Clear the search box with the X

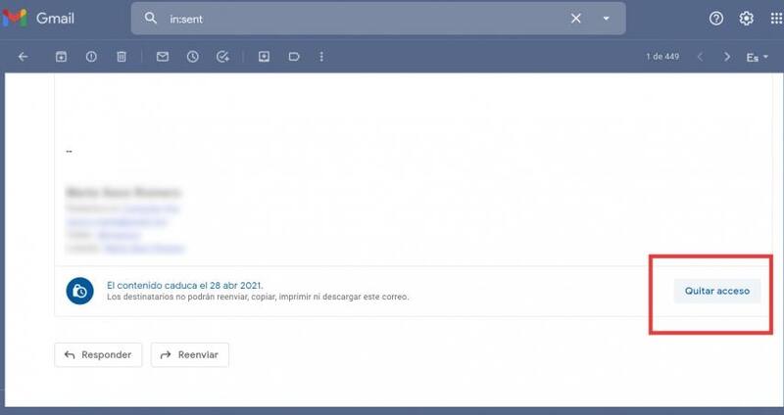click(576, 19)
